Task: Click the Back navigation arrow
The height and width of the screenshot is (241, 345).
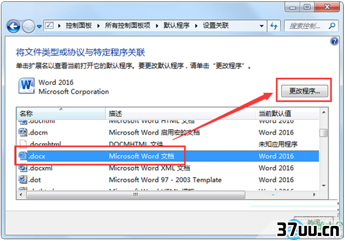Action: point(13,27)
